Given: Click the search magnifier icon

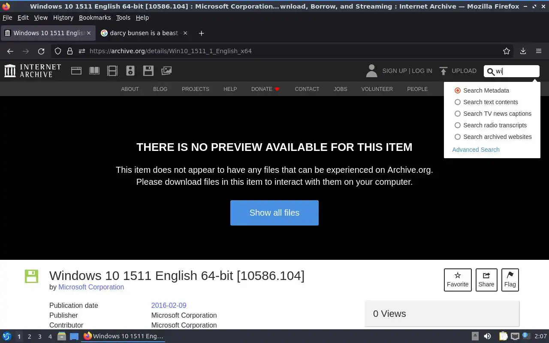Looking at the screenshot, I should pyautogui.click(x=491, y=72).
